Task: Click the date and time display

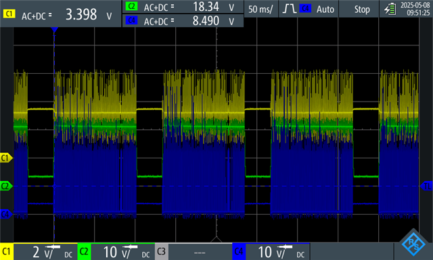Action: coord(415,9)
